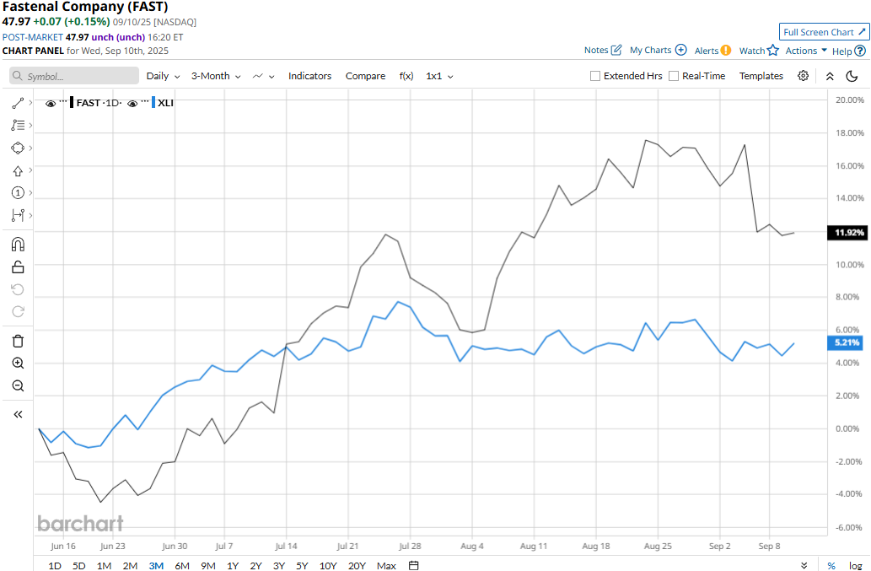Viewport: 871px width, 571px height.
Task: Open the Daily frequency dropdown
Action: coord(163,76)
